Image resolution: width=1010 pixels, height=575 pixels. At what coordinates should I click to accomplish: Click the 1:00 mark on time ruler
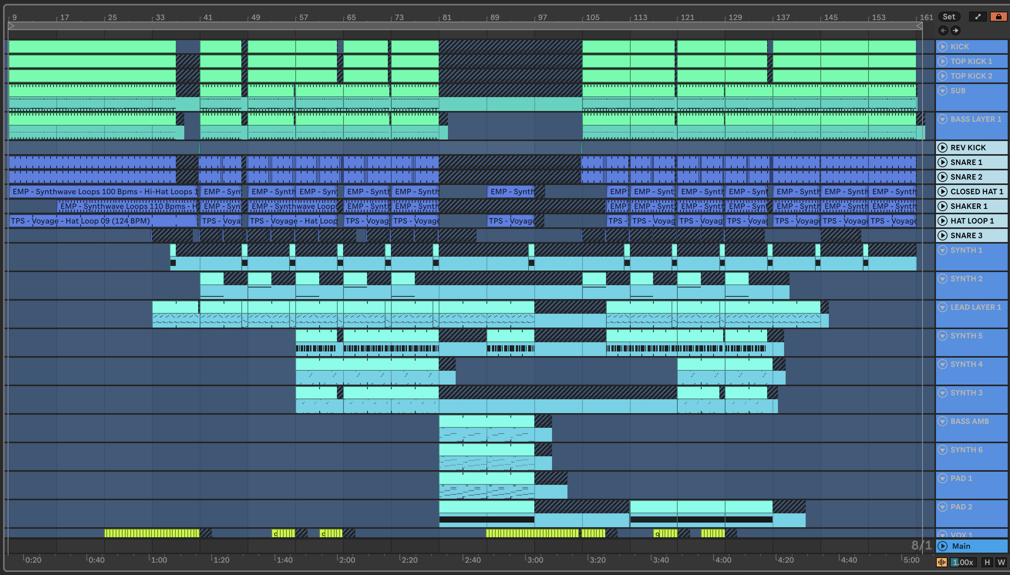point(159,560)
